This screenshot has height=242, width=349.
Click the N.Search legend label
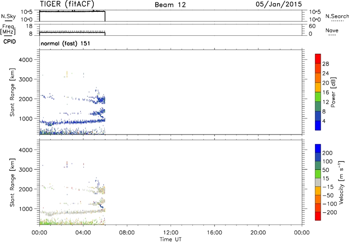pyautogui.click(x=337, y=16)
